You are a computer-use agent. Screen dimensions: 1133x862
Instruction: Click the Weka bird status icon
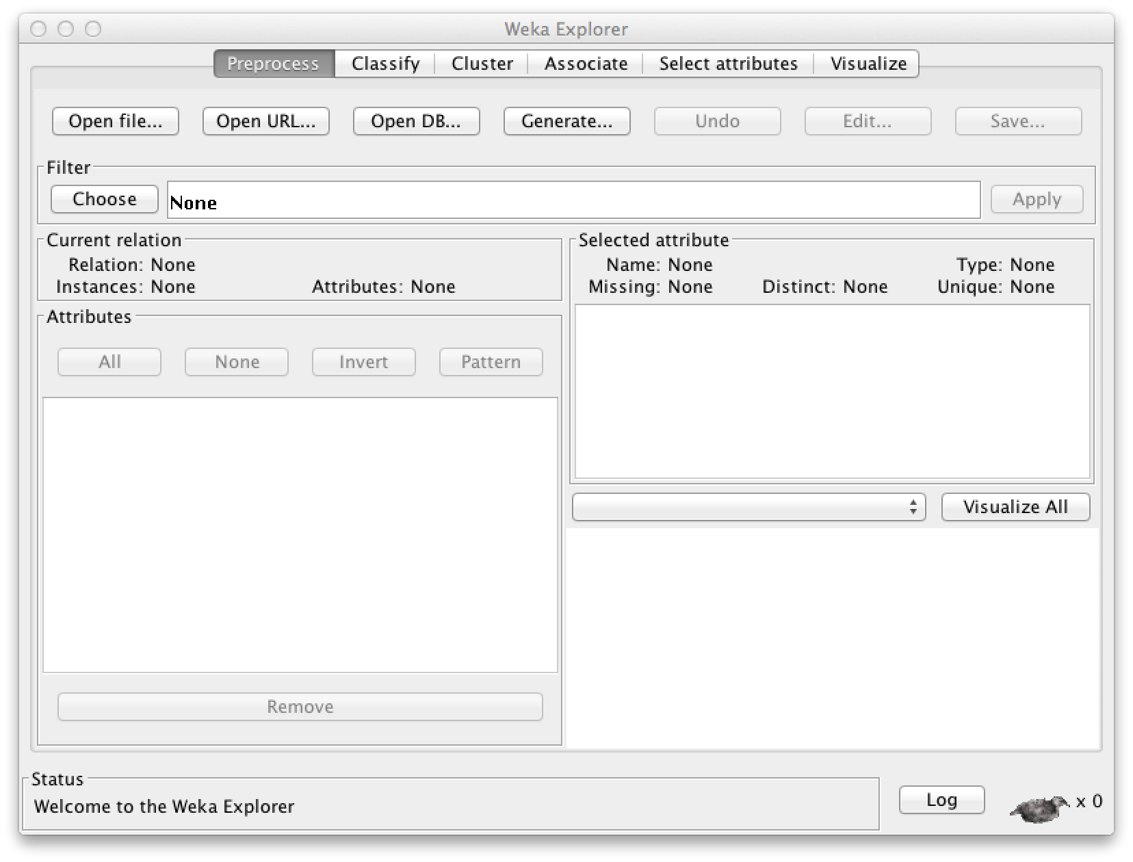coord(1039,808)
